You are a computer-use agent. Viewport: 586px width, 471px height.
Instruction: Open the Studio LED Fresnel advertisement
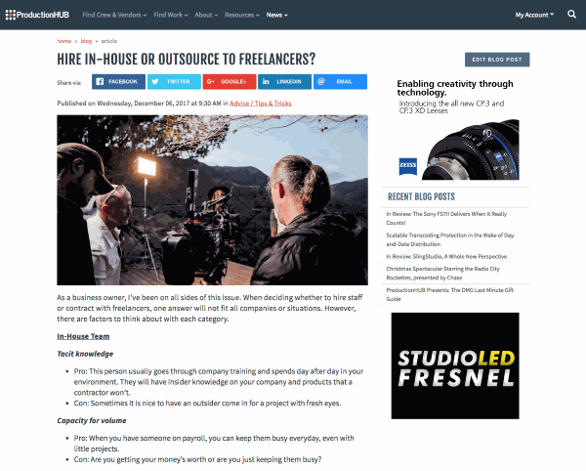455,365
